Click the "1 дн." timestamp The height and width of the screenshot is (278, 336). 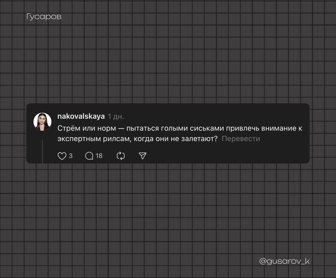pos(116,116)
